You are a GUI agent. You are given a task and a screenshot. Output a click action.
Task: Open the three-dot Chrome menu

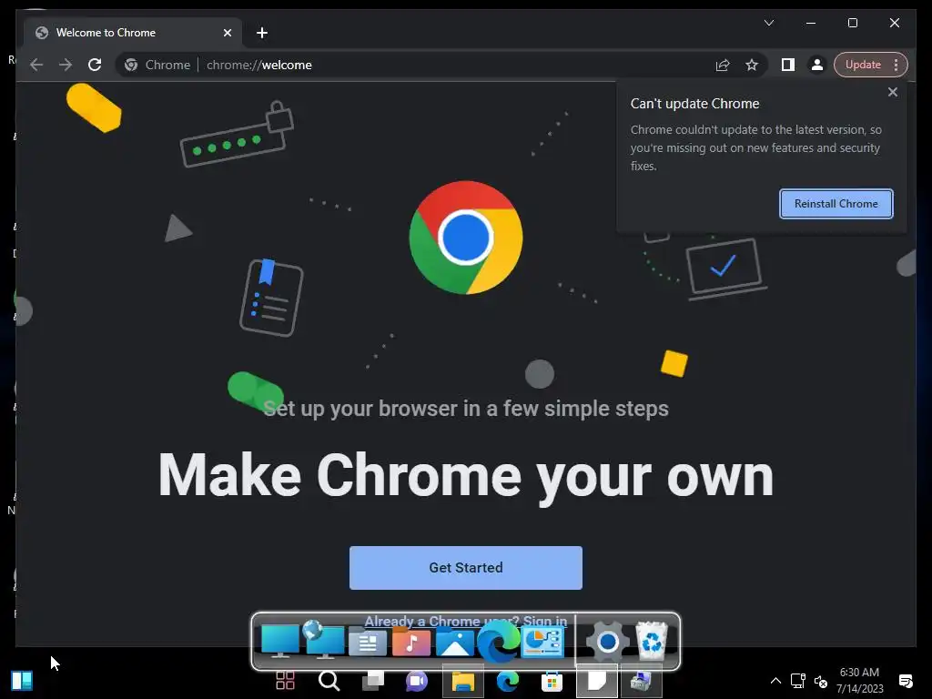point(896,65)
